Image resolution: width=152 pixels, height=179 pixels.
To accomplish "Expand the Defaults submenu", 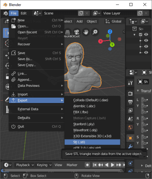I will pyautogui.click(x=36, y=118).
